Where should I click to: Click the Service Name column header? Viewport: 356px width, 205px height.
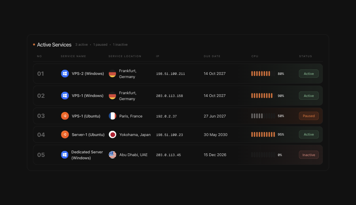click(73, 56)
